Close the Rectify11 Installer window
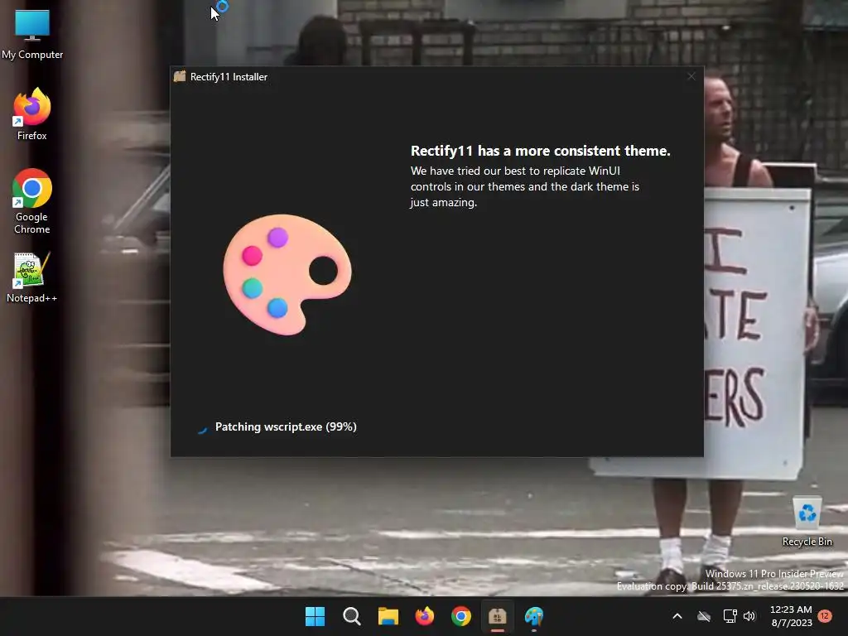 [691, 76]
